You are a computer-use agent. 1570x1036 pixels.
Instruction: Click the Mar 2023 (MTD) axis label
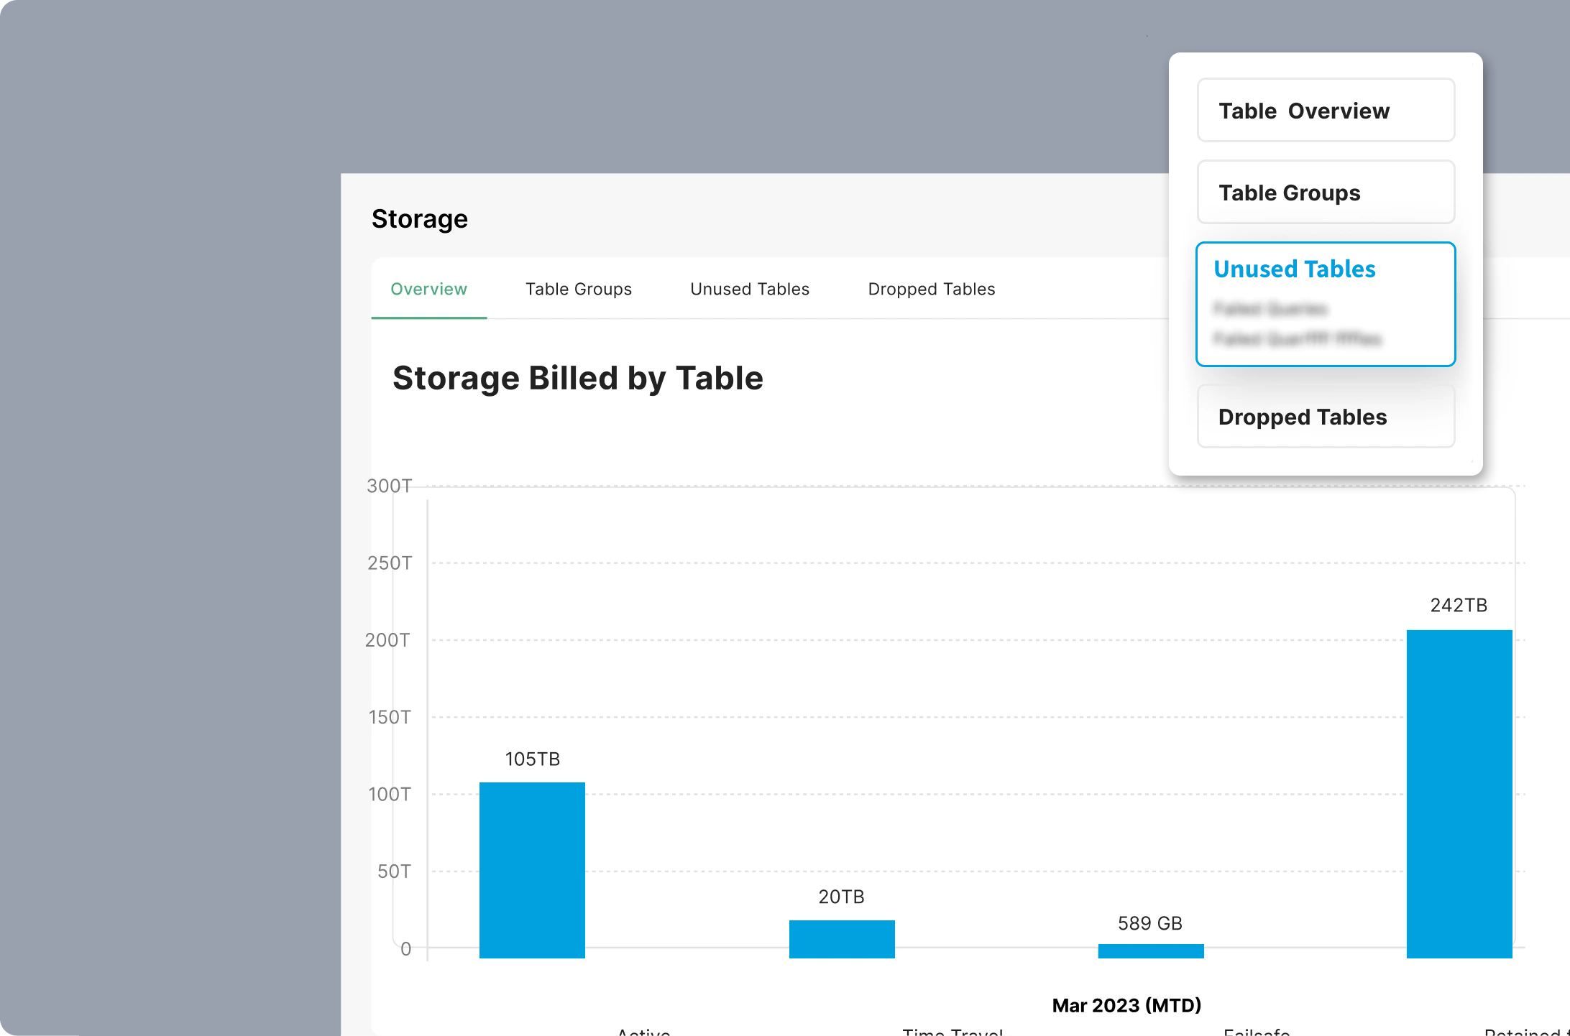(x=1126, y=1005)
